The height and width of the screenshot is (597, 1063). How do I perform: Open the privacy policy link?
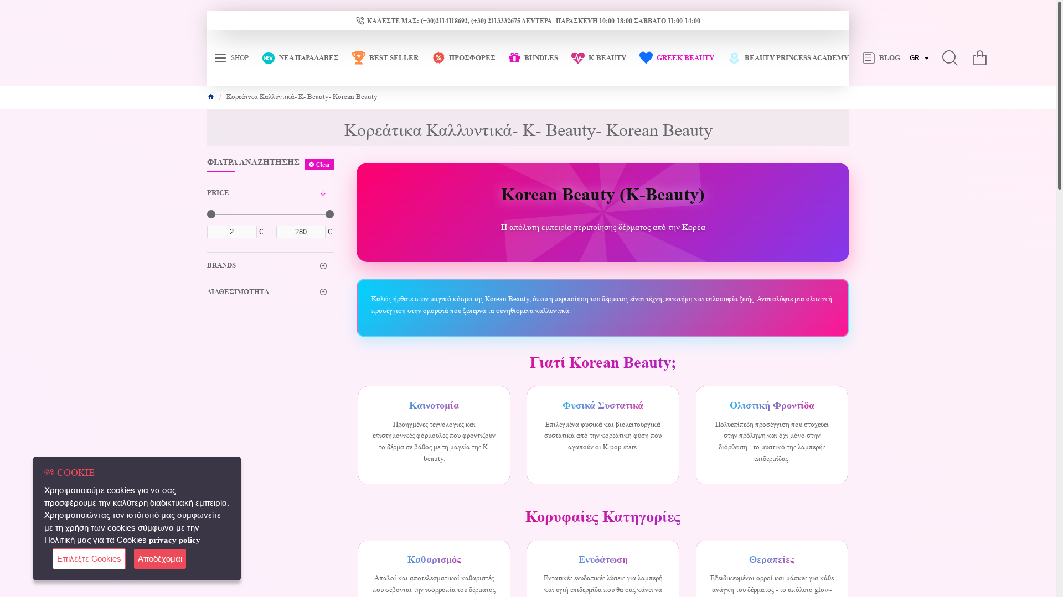pyautogui.click(x=174, y=541)
